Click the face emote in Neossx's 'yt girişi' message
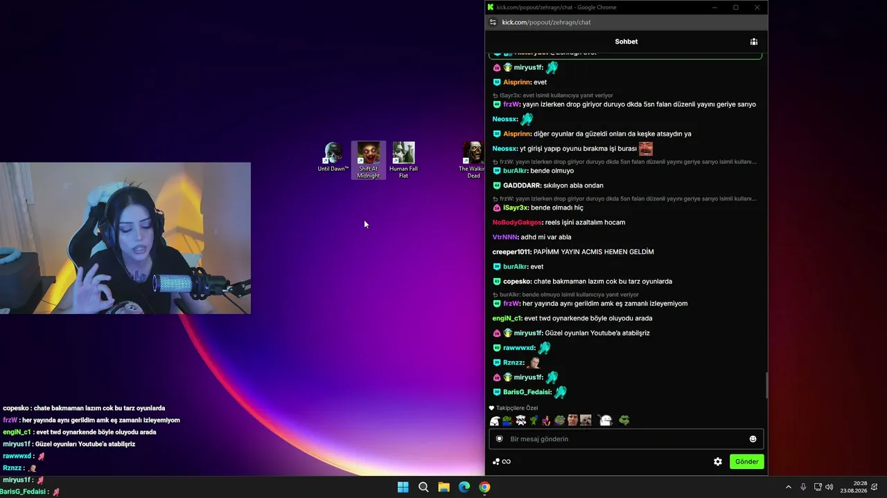The image size is (887, 498). 646,149
